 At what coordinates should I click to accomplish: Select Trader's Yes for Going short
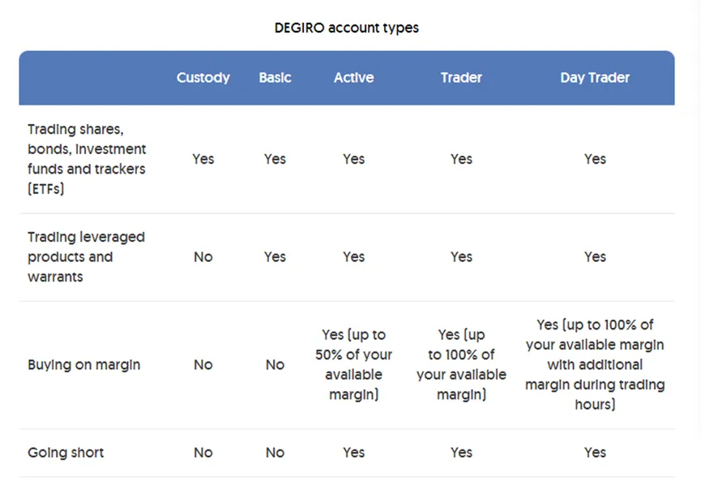(x=461, y=453)
